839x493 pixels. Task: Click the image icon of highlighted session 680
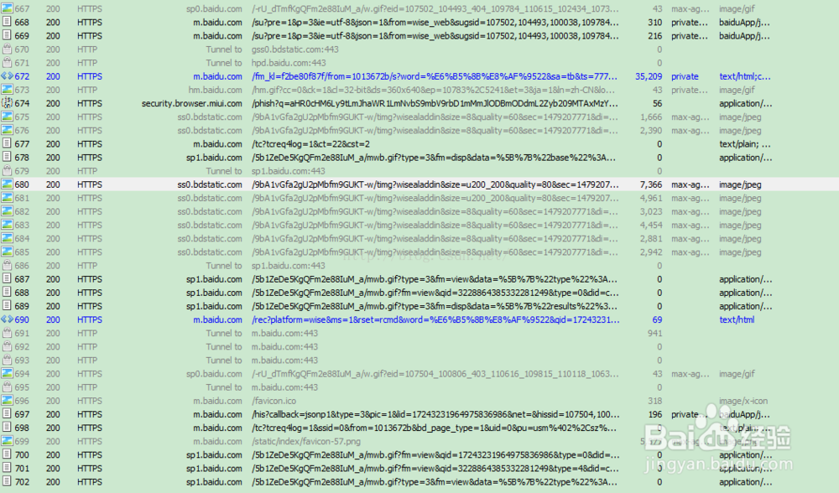(7, 184)
